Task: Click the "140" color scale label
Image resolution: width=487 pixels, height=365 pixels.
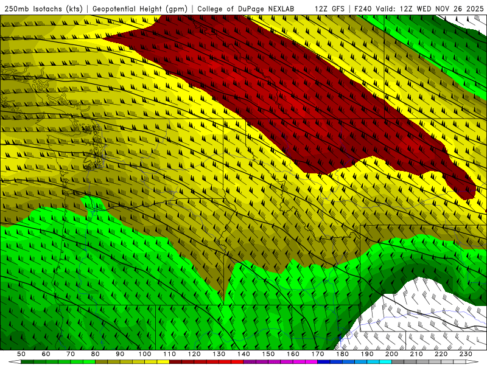Action: tap(243, 354)
